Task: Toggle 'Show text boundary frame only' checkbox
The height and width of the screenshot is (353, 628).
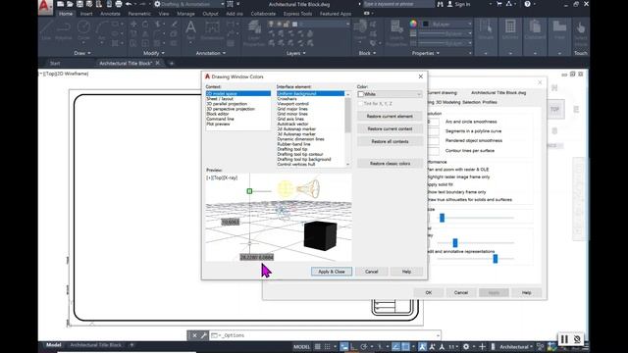Action: click(456, 192)
